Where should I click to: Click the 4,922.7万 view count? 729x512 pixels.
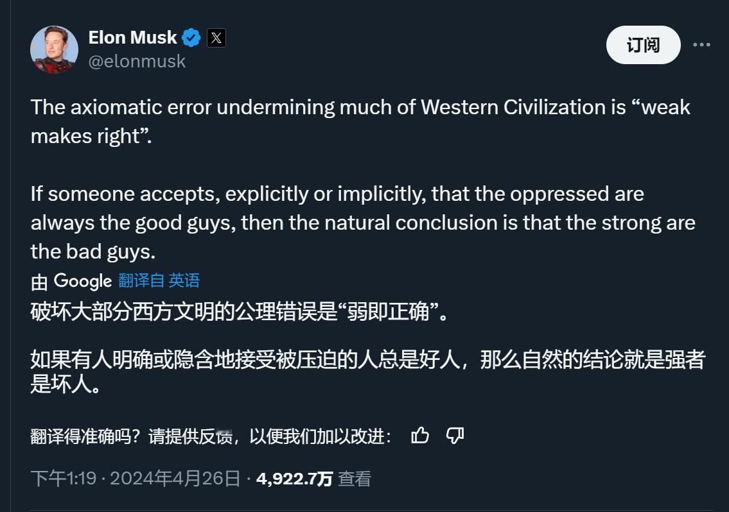pyautogui.click(x=294, y=479)
